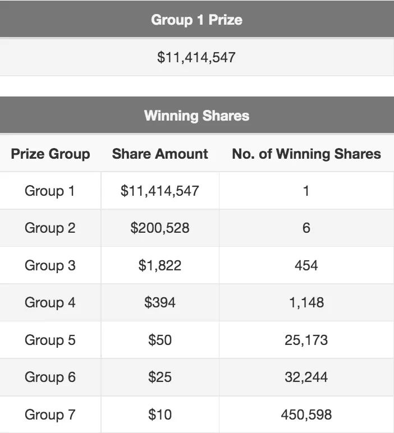Click the $25 share amount cell

point(160,377)
